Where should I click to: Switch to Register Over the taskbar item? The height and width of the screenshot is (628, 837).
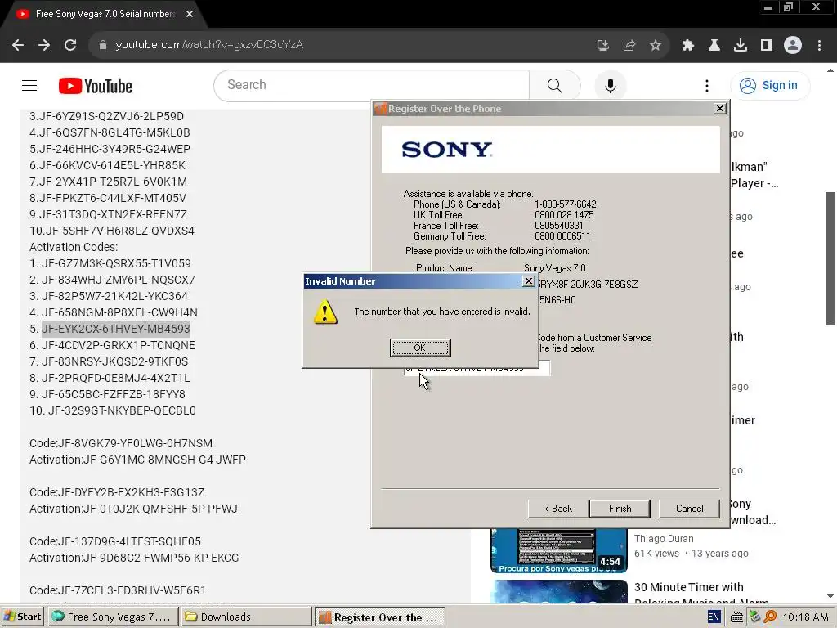coord(379,617)
